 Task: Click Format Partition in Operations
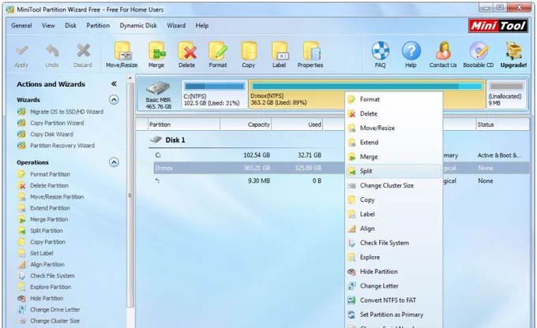coord(50,174)
